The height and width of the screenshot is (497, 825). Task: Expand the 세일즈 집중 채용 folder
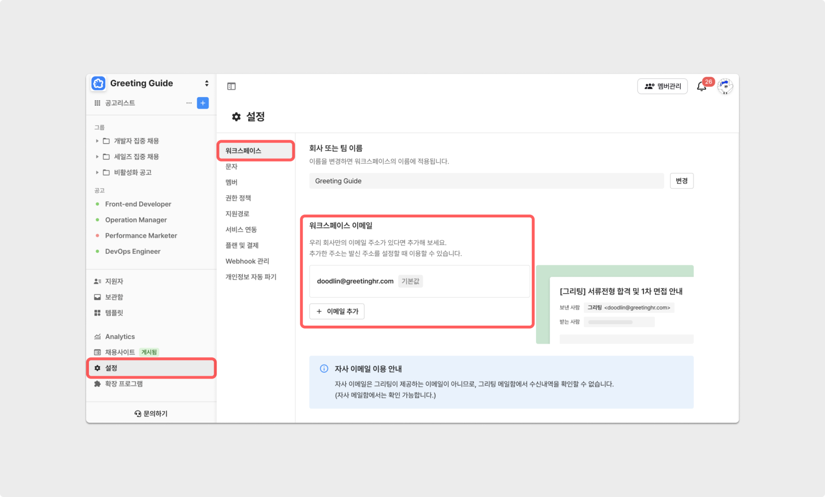pyautogui.click(x=97, y=157)
